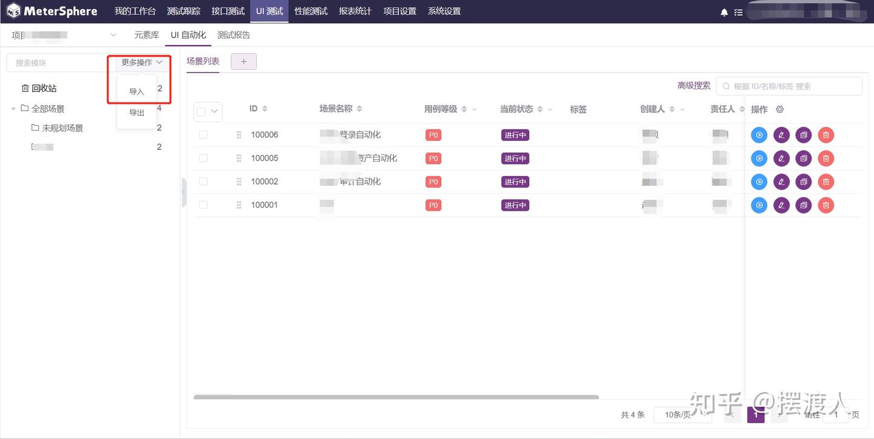
Task: Toggle the select-all checkbox in the table header
Action: (x=202, y=112)
